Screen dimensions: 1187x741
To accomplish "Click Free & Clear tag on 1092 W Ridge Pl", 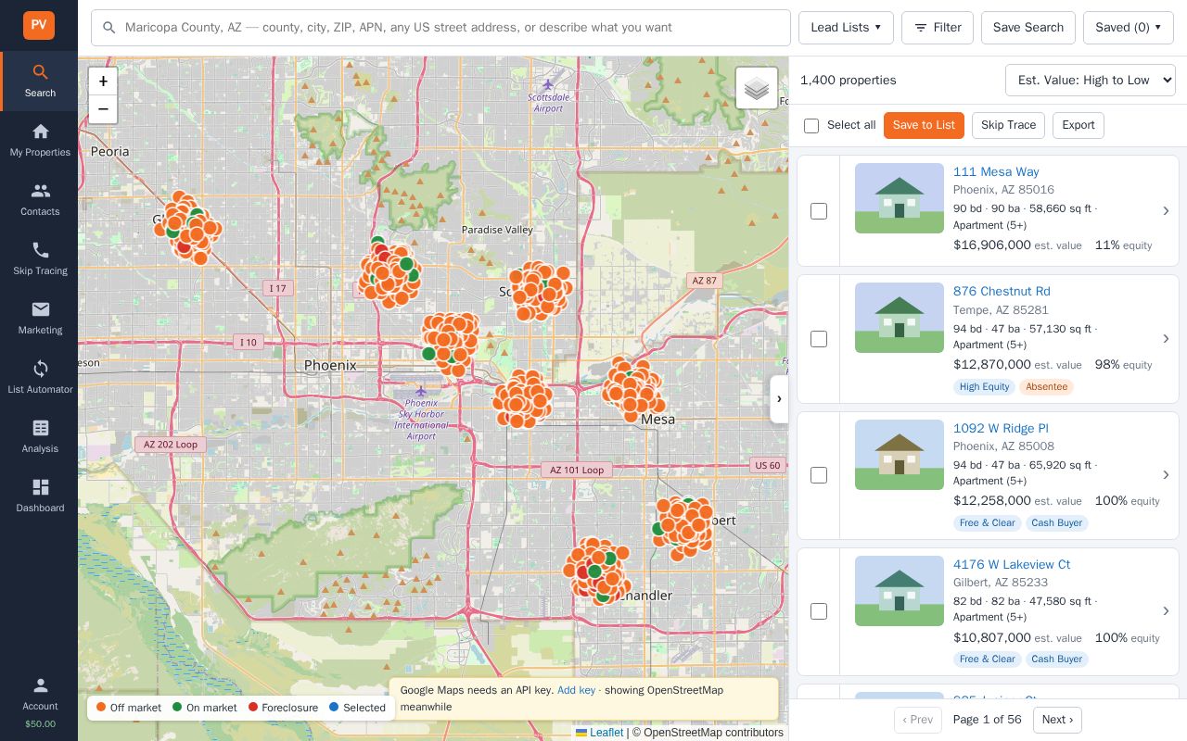I will coord(987,523).
